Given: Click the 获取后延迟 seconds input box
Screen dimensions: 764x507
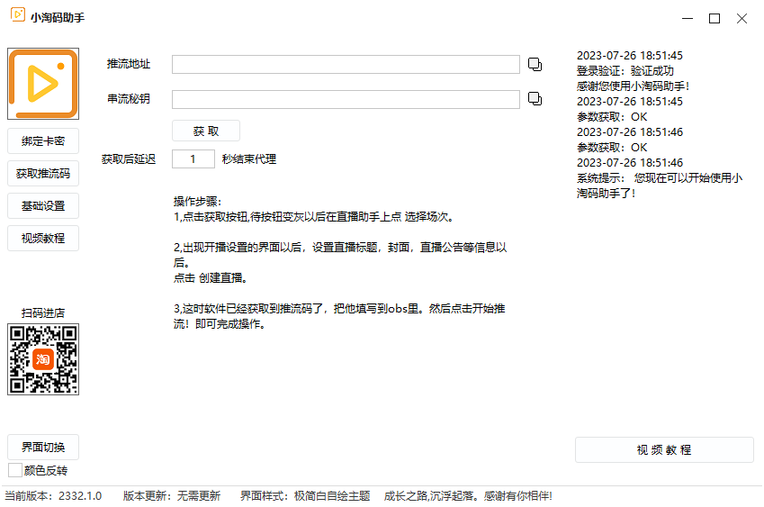Looking at the screenshot, I should tap(193, 158).
